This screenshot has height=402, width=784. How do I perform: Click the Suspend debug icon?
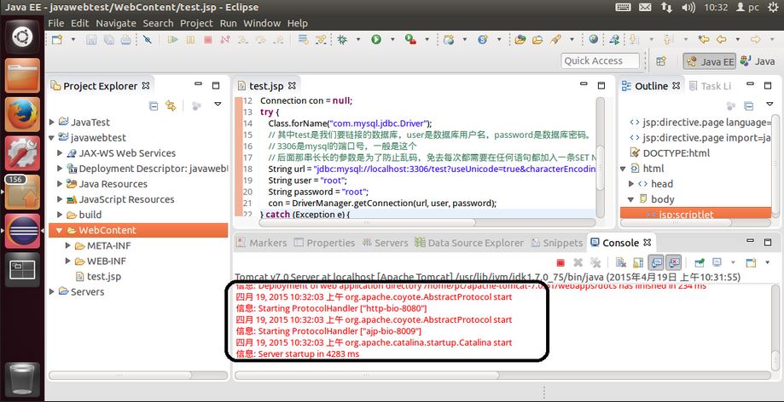pos(190,39)
